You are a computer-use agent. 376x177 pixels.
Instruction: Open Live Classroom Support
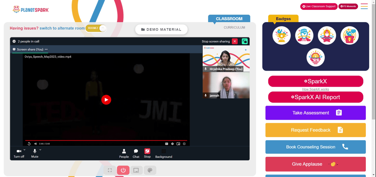pos(319,6)
